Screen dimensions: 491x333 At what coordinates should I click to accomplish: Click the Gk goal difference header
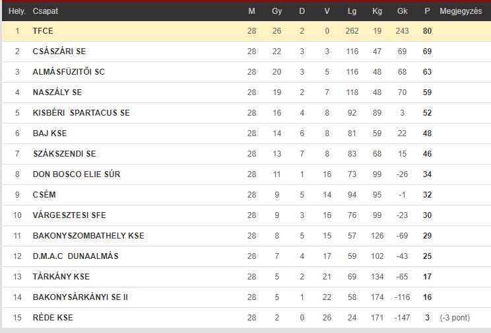coord(402,11)
